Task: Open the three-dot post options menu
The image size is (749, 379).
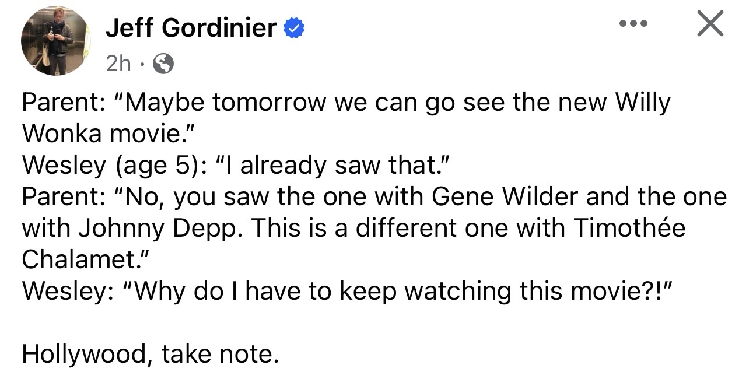Action: pos(634,26)
